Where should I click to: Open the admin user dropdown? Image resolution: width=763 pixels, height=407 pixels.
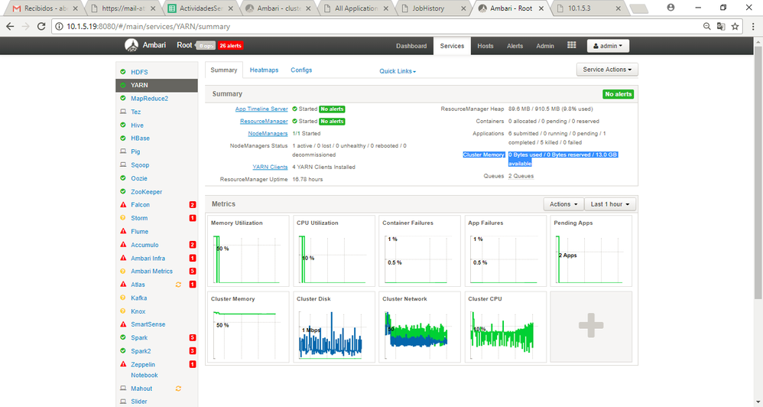click(608, 46)
